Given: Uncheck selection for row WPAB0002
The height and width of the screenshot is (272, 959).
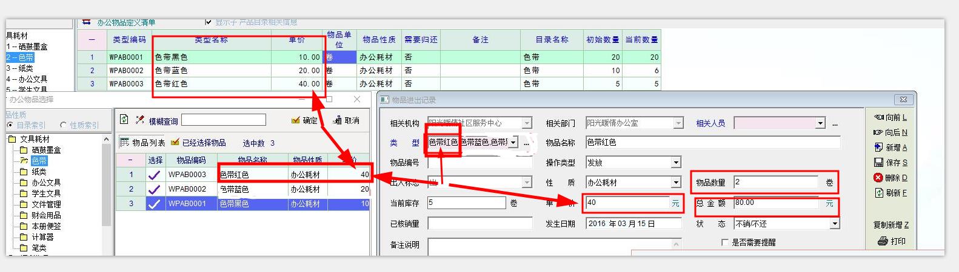Looking at the screenshot, I should (155, 189).
